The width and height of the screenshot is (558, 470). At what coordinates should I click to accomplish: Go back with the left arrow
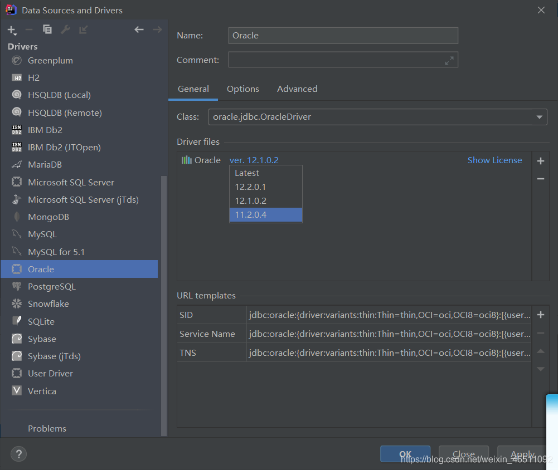[x=139, y=30]
